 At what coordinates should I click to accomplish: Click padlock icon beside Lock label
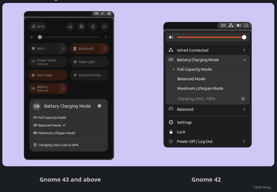pos(171,132)
